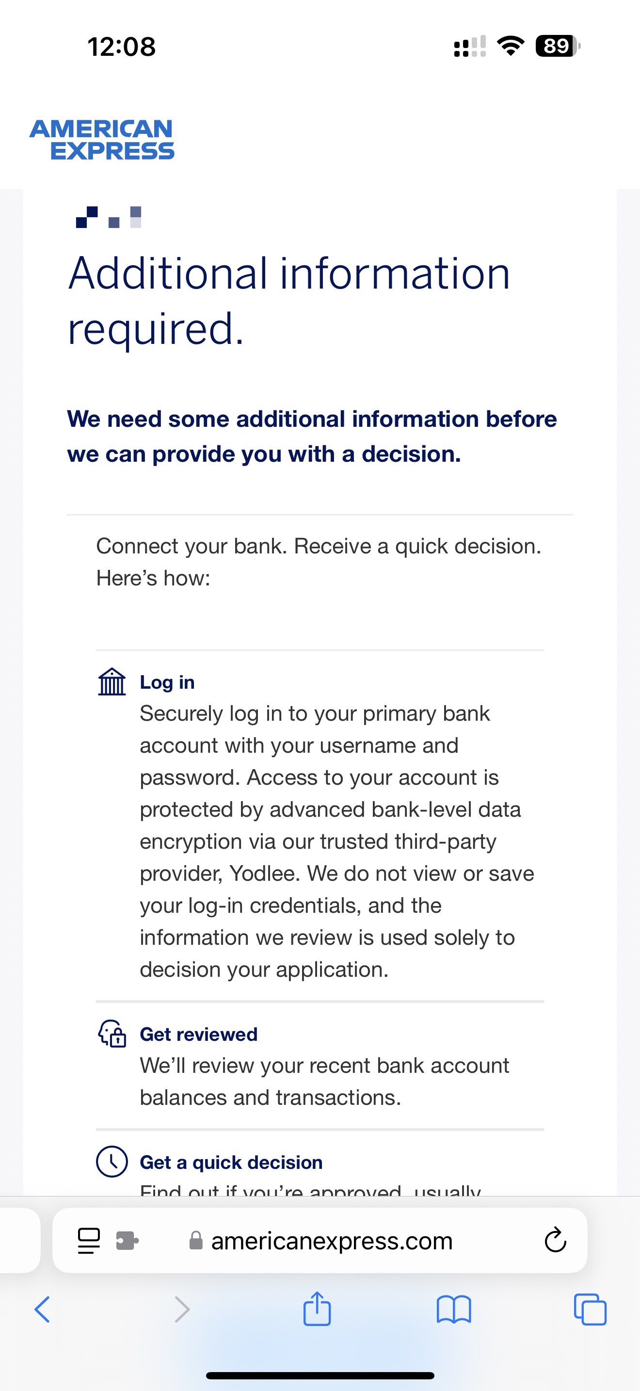
Task: Tap the progress squares indicator above the heading
Action: (x=109, y=217)
